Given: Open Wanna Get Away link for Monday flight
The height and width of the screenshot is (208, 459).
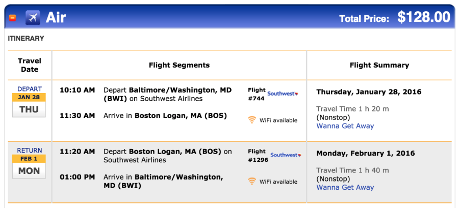Looking at the screenshot, I should [345, 187].
